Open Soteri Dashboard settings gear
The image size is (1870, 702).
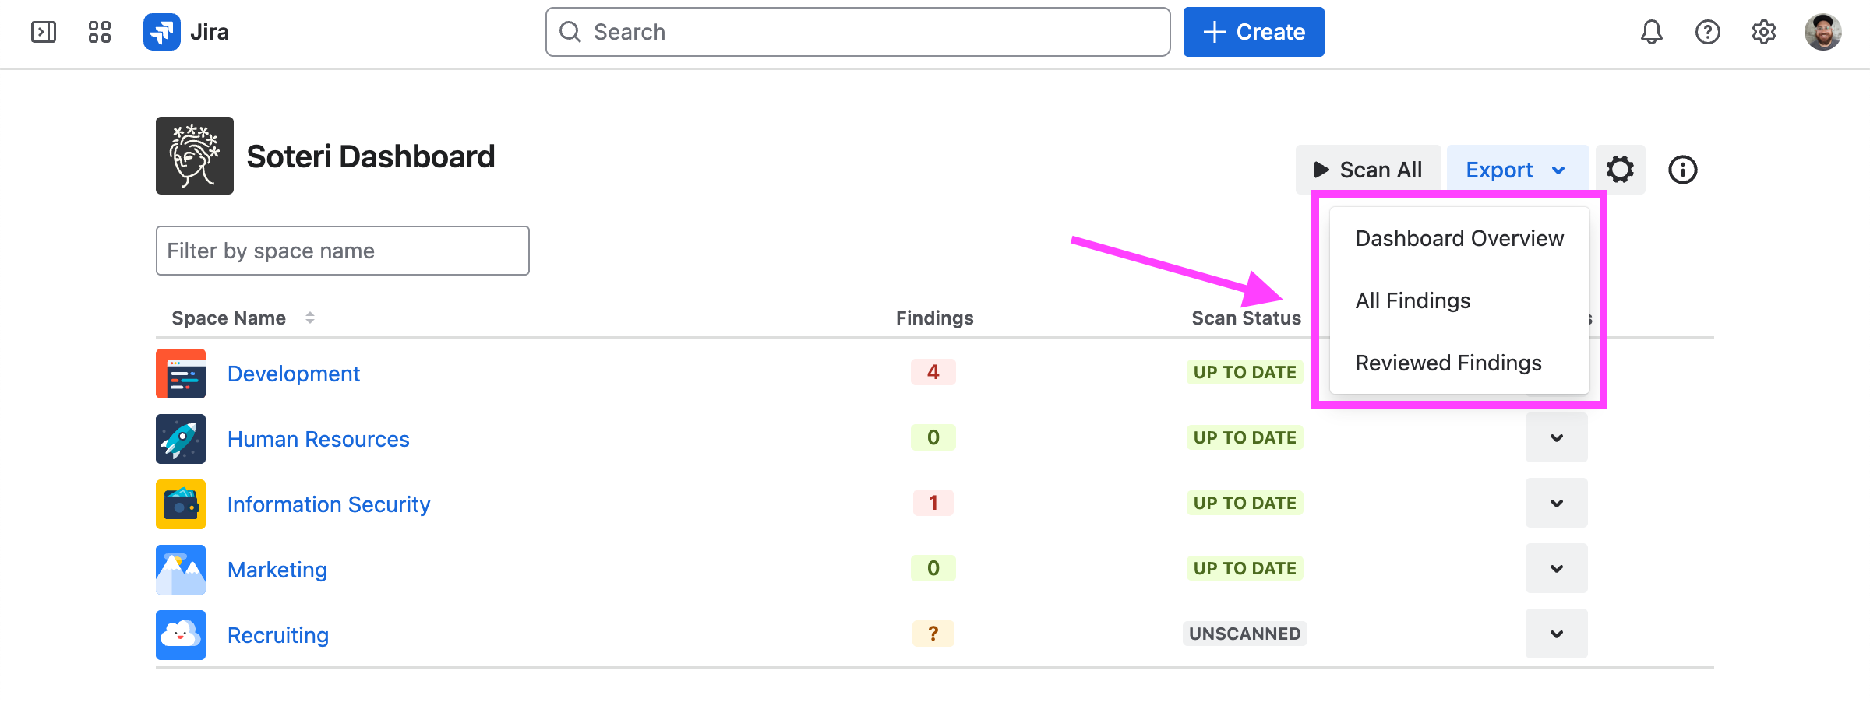pos(1620,170)
